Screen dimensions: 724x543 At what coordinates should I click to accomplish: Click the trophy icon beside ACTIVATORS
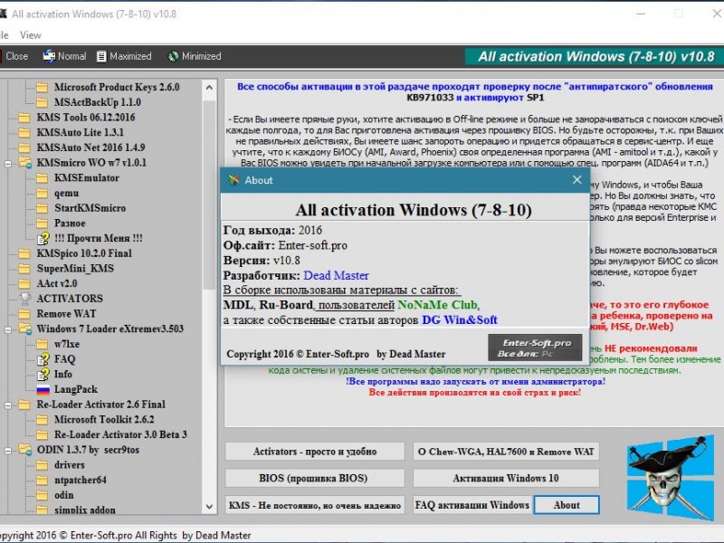click(25, 299)
